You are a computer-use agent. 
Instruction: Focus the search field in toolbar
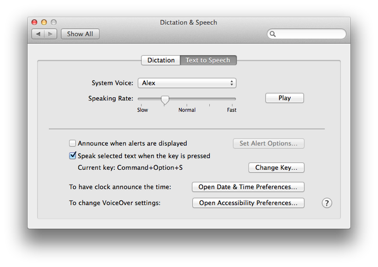(307, 34)
